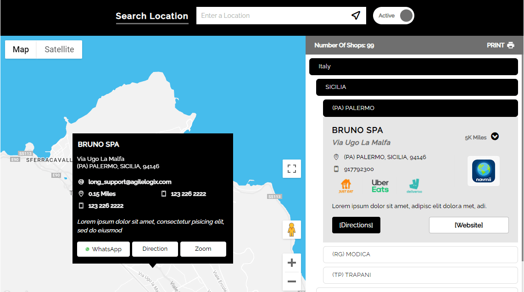524x292 pixels.
Task: Expand the (RG) MODICA section
Action: point(420,254)
